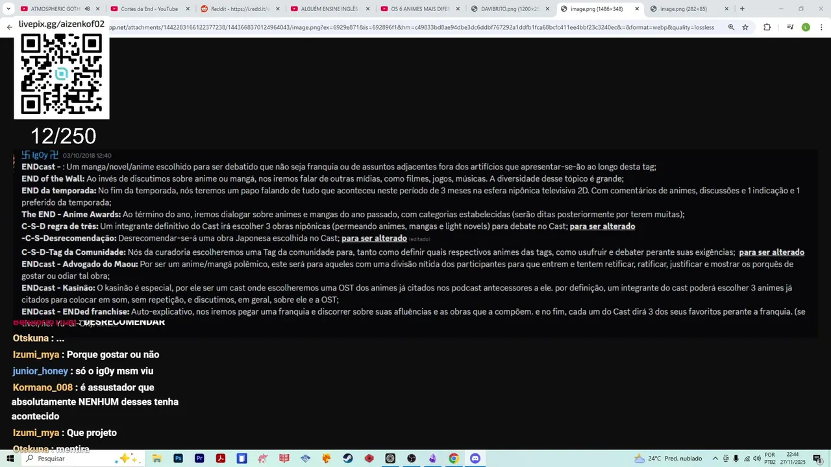The image size is (831, 467).
Task: Click the browser address bar URL
Action: point(412,27)
